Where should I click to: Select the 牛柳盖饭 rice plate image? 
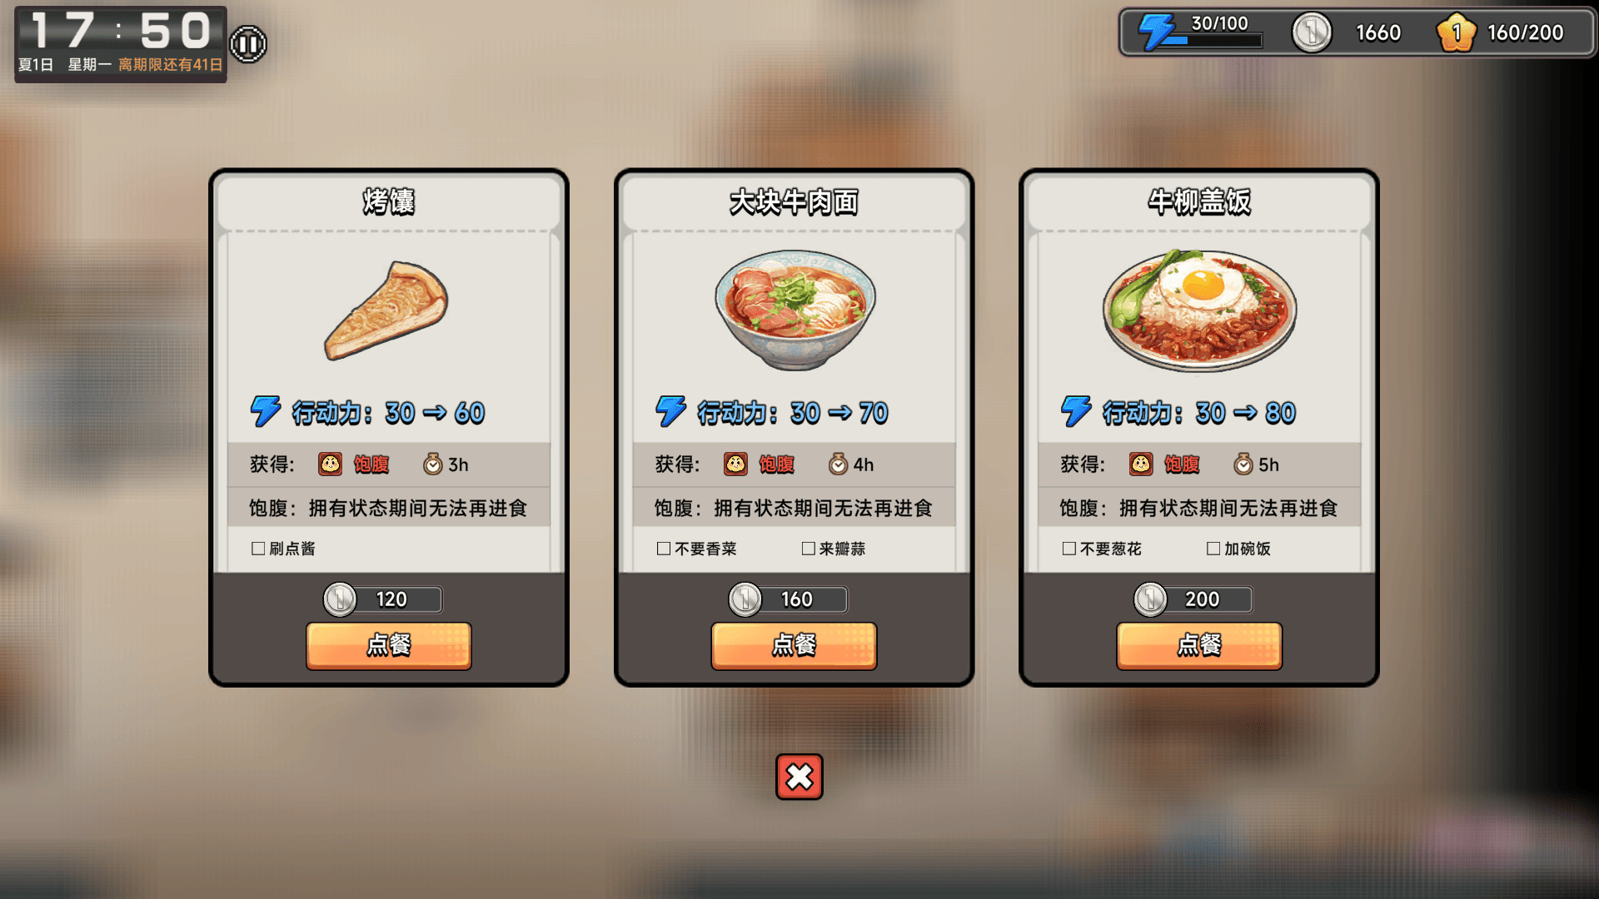1200,310
